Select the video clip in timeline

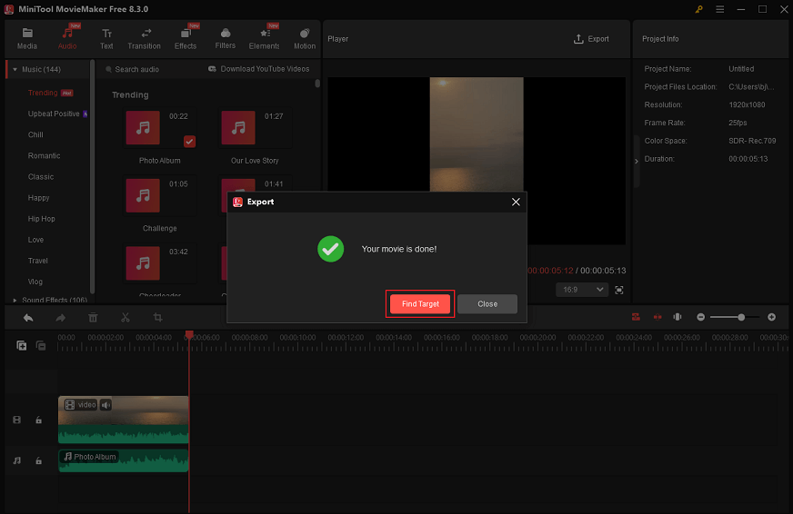(124, 420)
